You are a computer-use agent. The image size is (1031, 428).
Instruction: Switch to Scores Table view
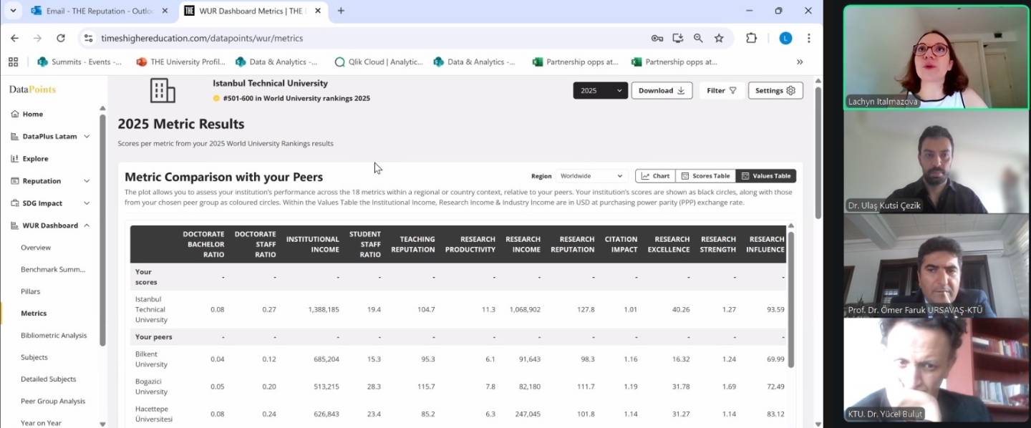pos(705,176)
